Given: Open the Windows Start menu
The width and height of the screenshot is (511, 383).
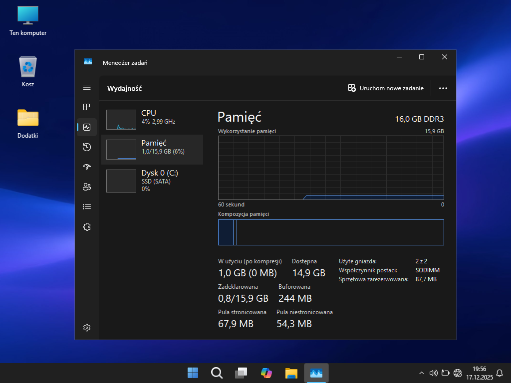Looking at the screenshot, I should click(x=193, y=373).
